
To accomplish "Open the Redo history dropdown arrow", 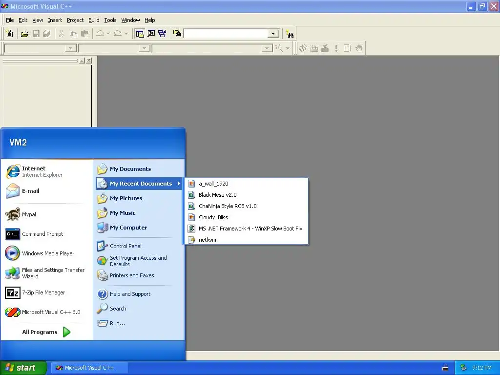I will [126, 34].
